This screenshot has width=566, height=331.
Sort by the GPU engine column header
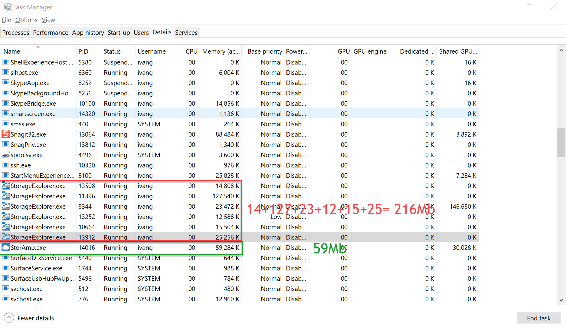[373, 51]
